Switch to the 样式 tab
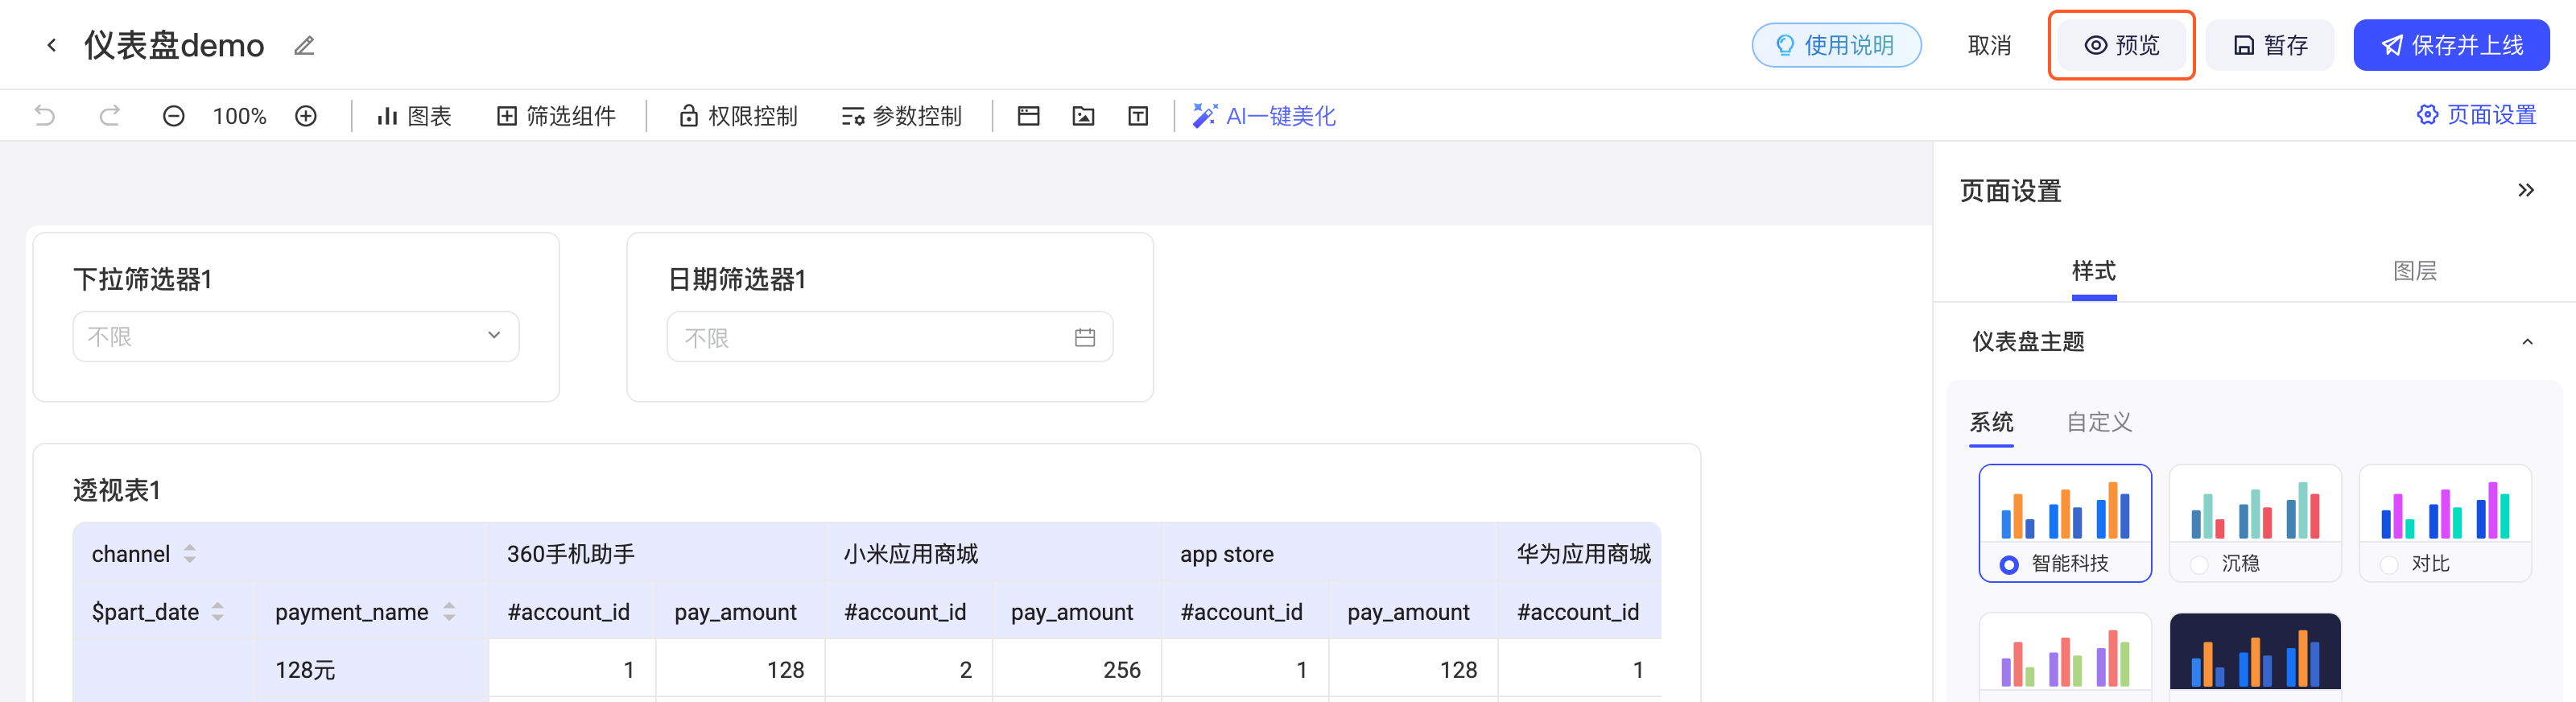 tap(2093, 271)
